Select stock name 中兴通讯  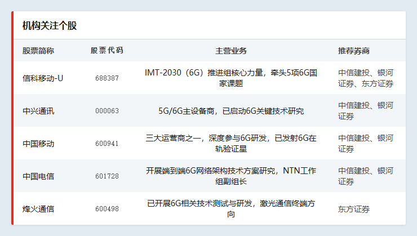pos(38,111)
